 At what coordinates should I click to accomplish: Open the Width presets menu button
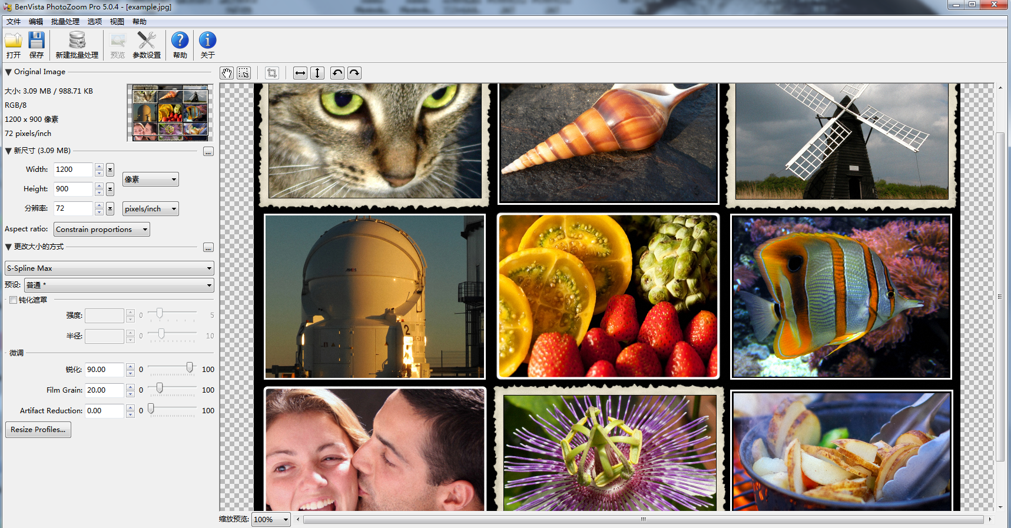pos(110,170)
